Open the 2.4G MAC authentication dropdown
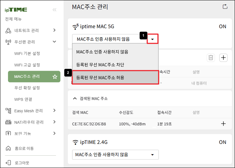This screenshot has width=235, height=168. click(x=115, y=155)
